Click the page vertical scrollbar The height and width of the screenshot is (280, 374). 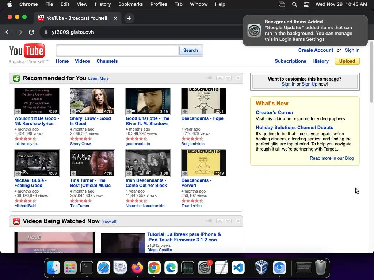[x=371, y=72]
